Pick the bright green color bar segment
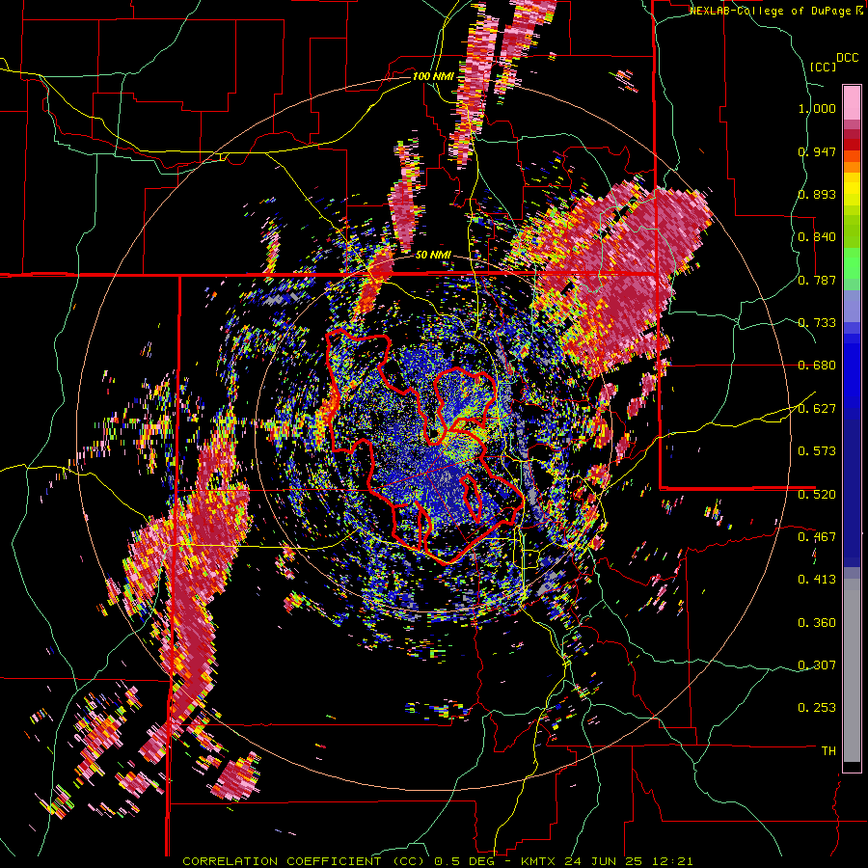The image size is (868, 868). click(x=852, y=263)
